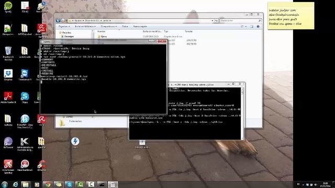Open the Avira Control Center desktop icon

click(41, 31)
